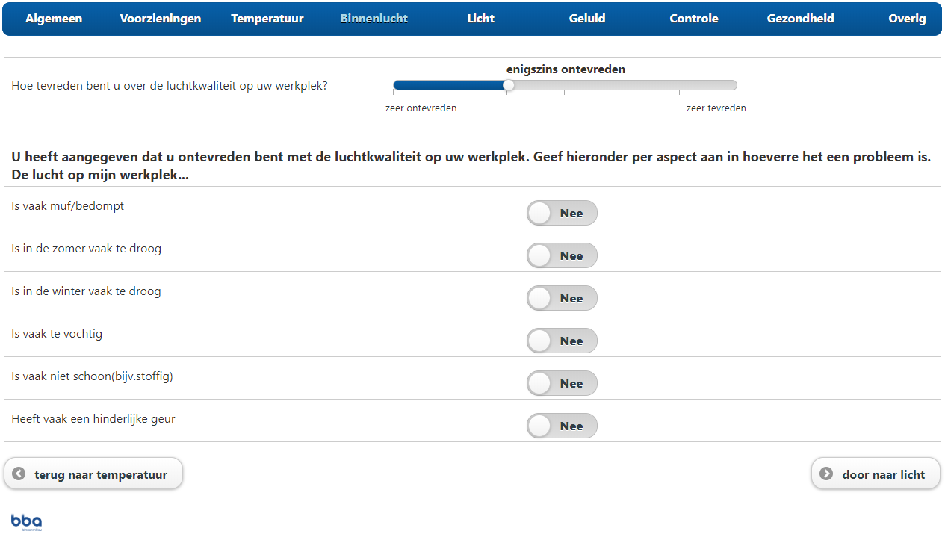Select the Licht tab

tap(481, 19)
